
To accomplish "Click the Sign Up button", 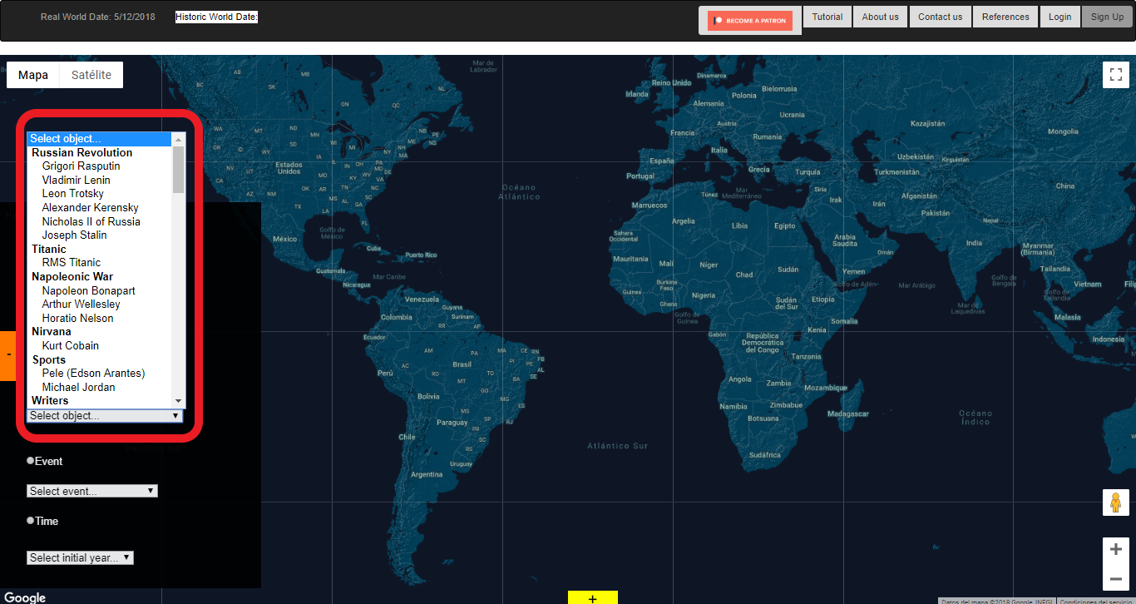I will (x=1106, y=17).
